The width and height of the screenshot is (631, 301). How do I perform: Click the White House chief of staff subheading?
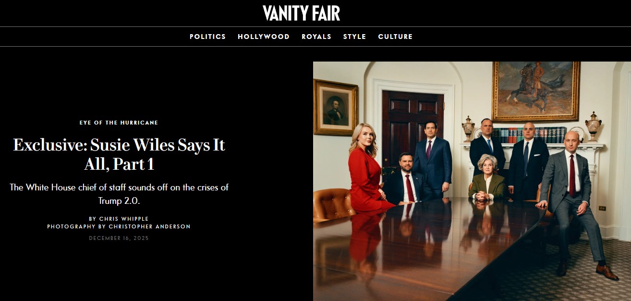pos(119,194)
